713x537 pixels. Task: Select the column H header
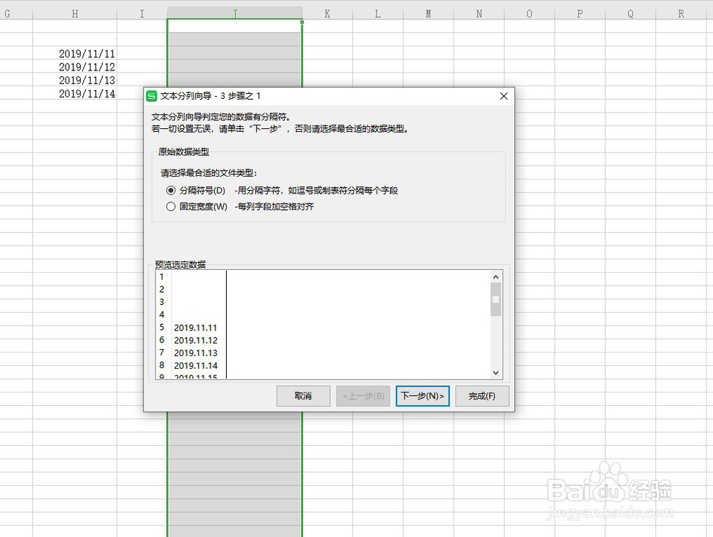[74, 12]
